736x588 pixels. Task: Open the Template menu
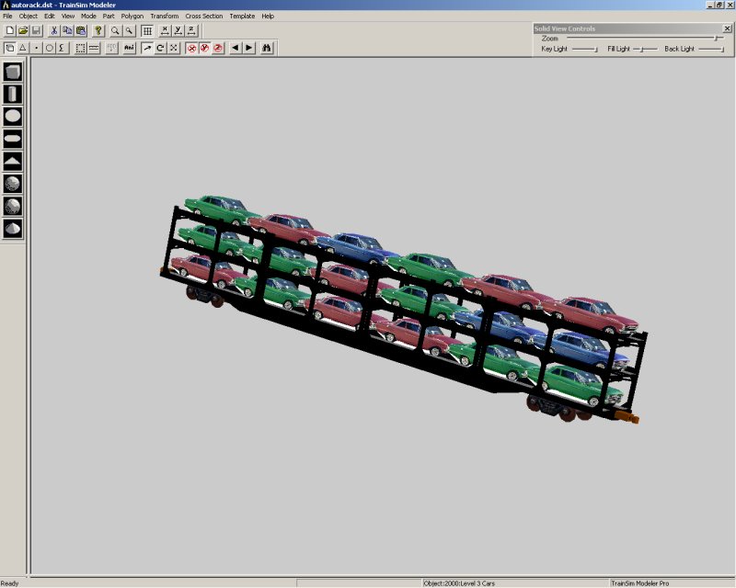point(242,16)
